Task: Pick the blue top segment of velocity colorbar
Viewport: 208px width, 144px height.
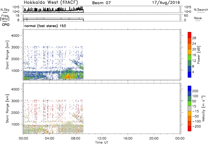Action: click(190, 88)
